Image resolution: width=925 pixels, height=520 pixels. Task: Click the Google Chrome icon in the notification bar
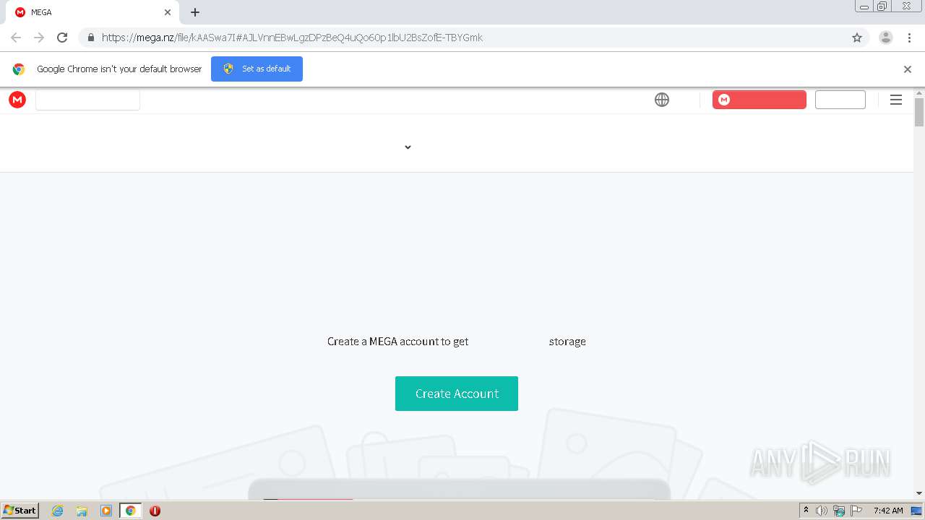pos(19,69)
